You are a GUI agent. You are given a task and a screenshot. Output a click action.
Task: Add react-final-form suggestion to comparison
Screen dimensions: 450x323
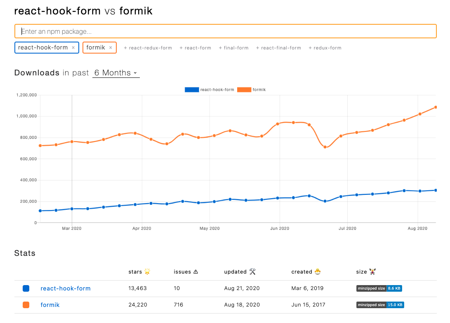tap(279, 48)
